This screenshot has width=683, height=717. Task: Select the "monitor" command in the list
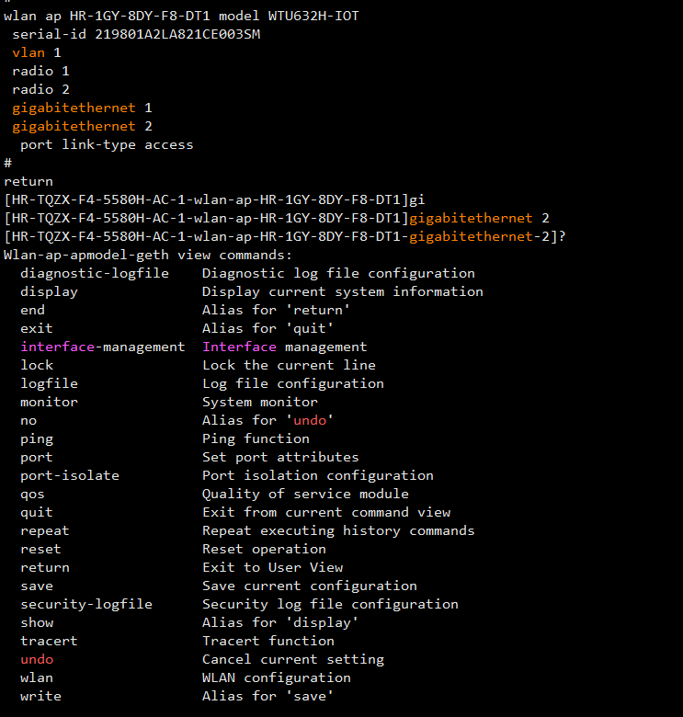point(49,402)
